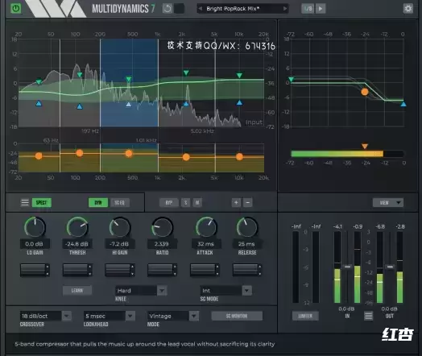Image resolution: width=422 pixels, height=356 pixels.
Task: Click the LEARN threshold button
Action: point(77,290)
